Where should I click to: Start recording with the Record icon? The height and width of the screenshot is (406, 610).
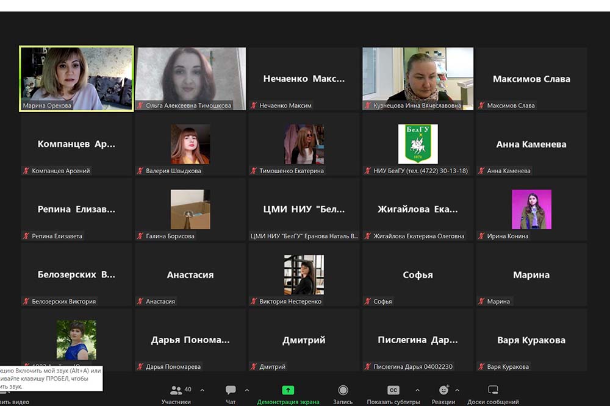tap(343, 390)
